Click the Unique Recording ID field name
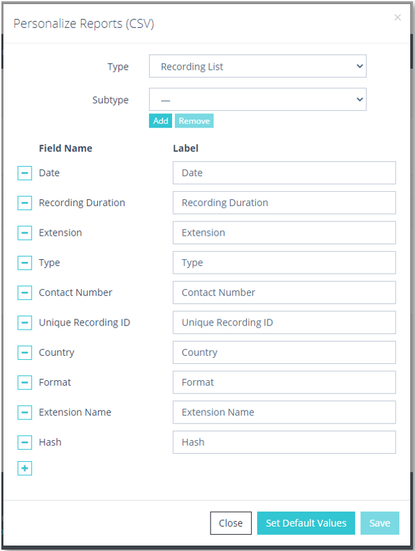 [x=84, y=323]
